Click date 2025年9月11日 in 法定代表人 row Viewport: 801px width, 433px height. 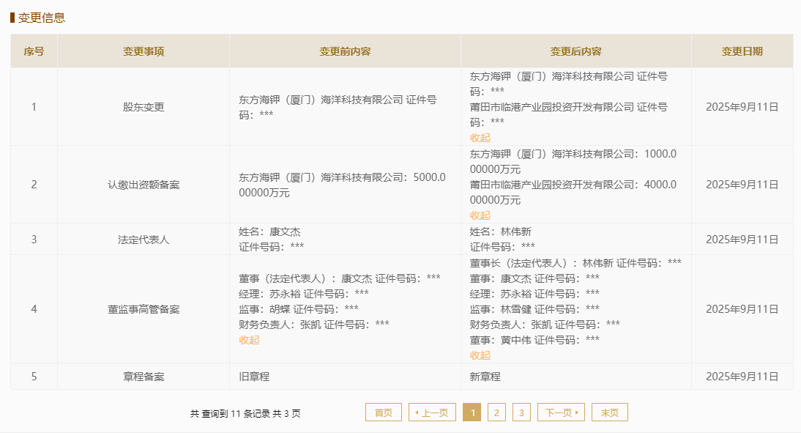click(x=742, y=240)
